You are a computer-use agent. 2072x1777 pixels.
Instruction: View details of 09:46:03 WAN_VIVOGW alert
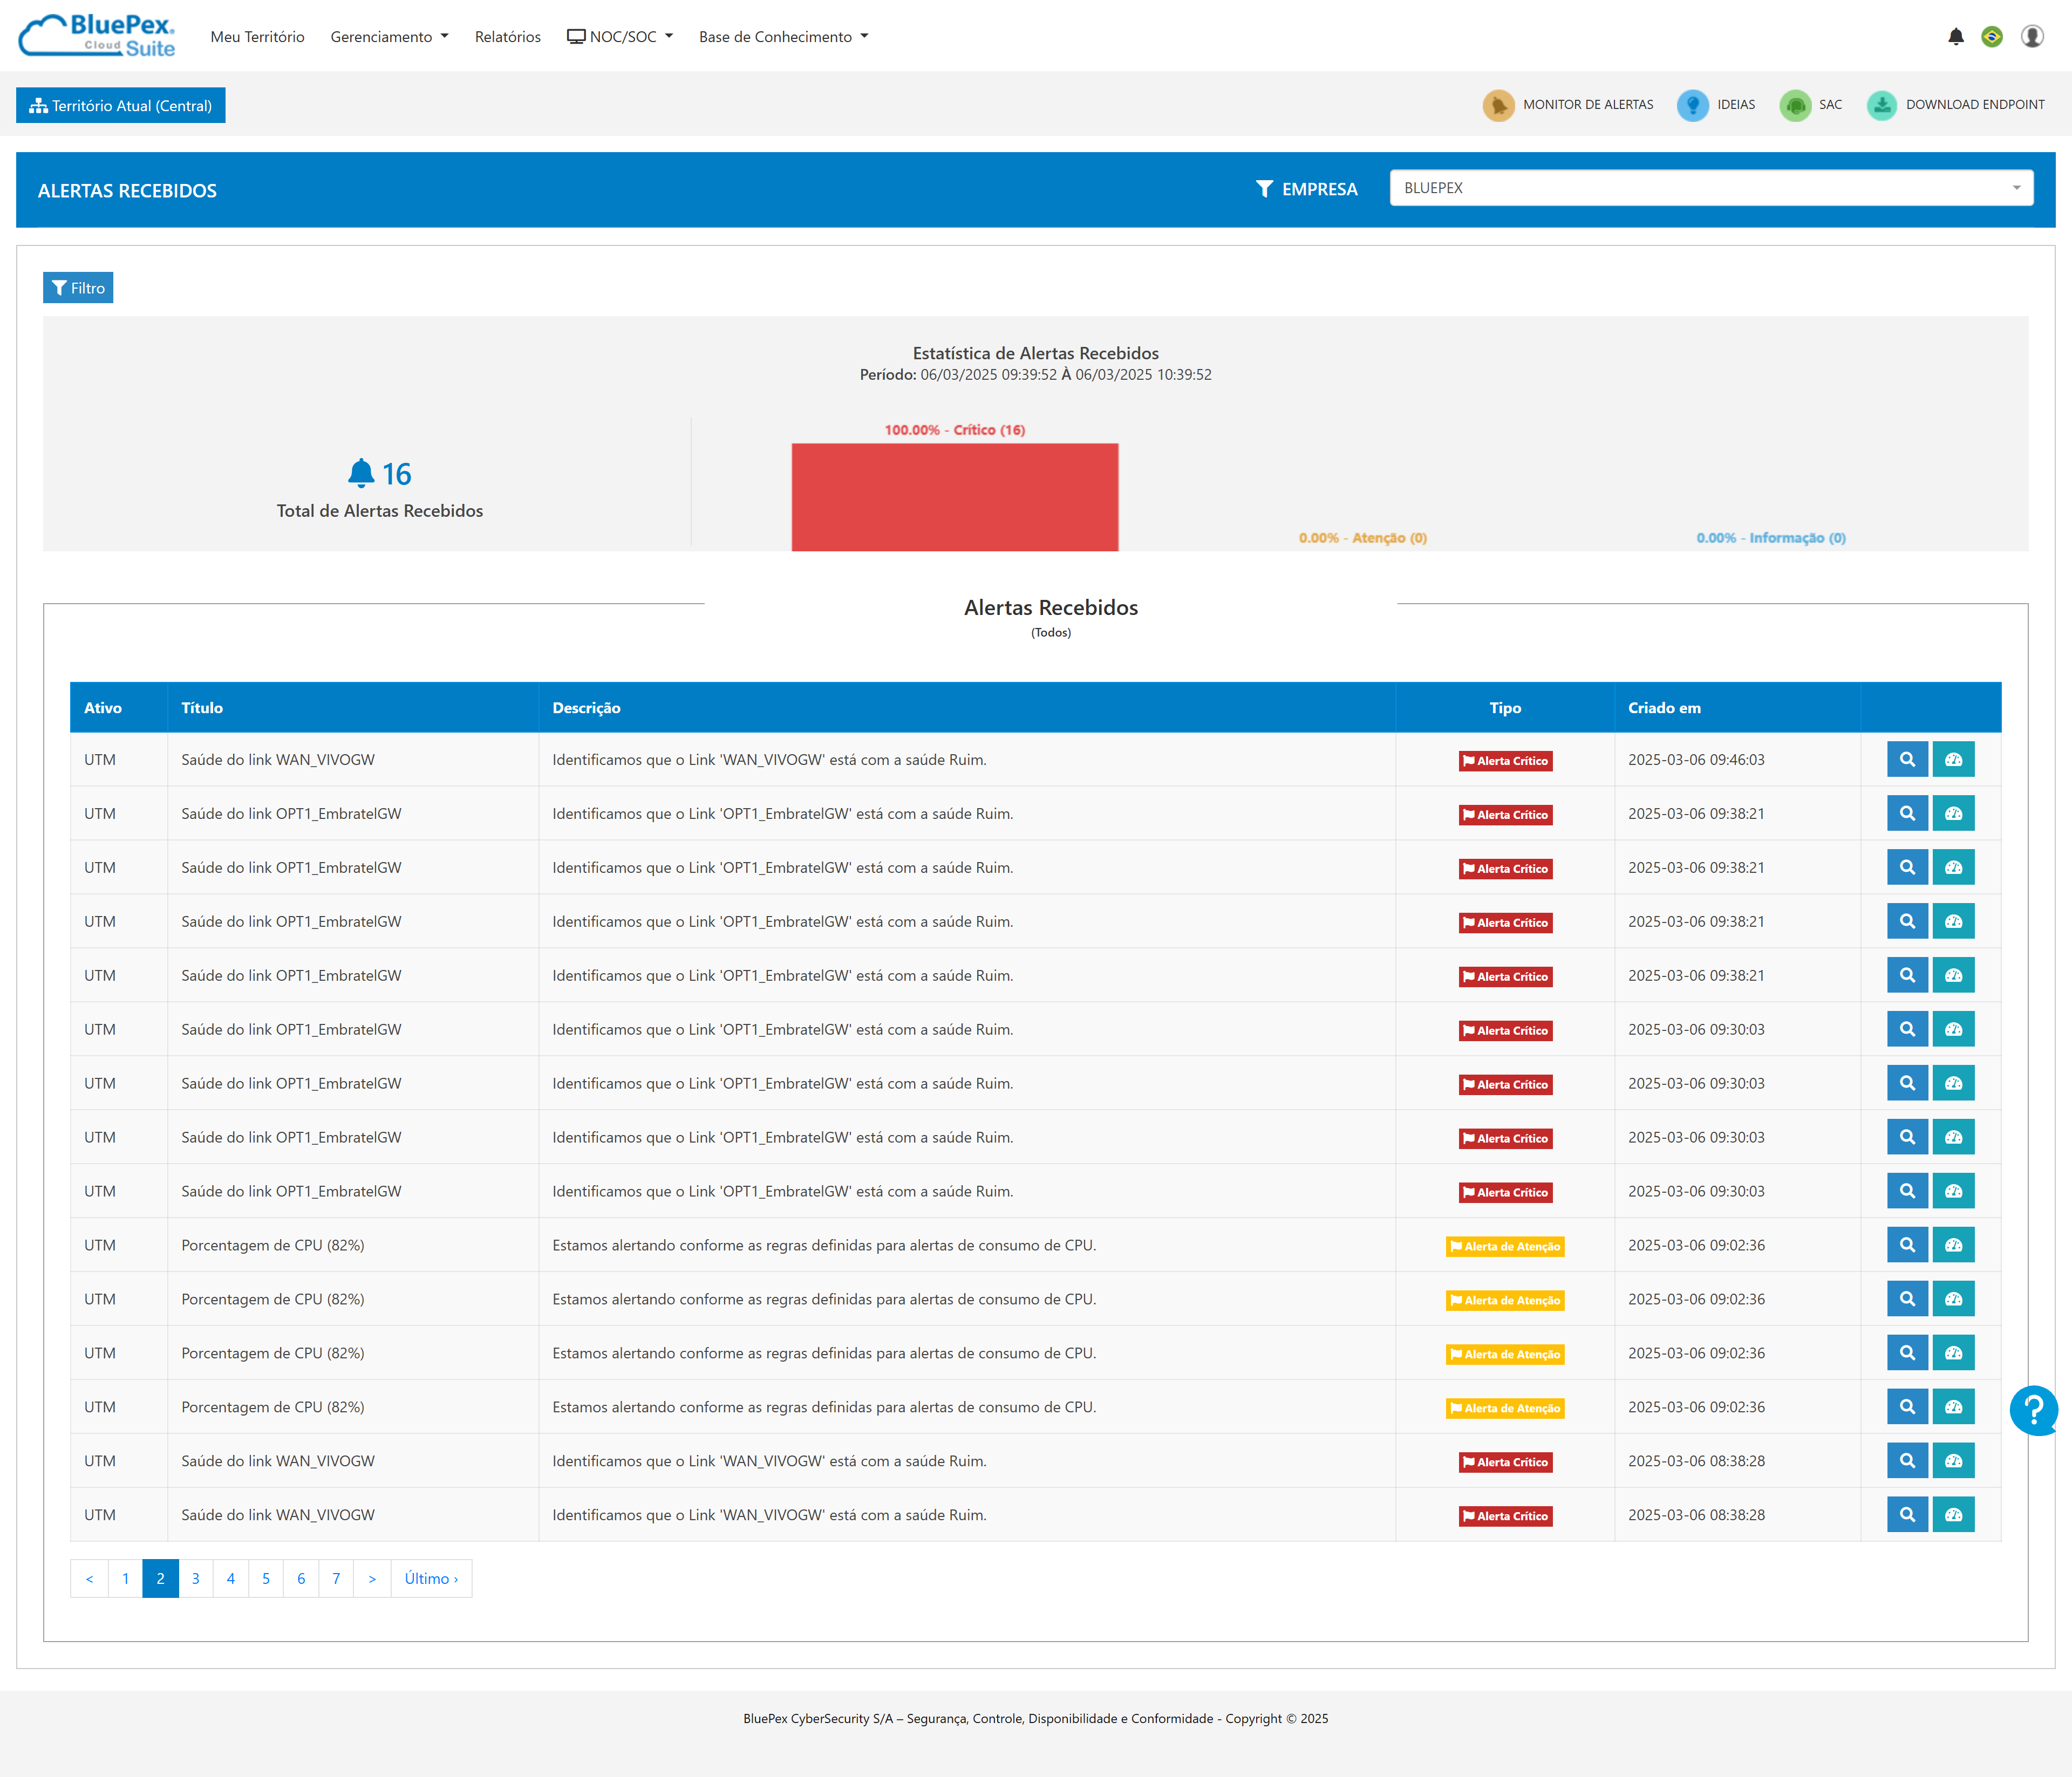[1907, 760]
